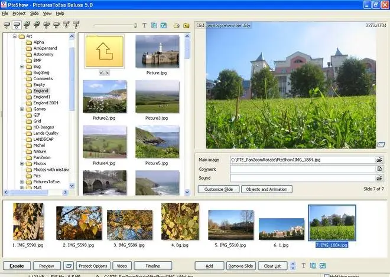Click the T text icon in top toolbar
This screenshot has width=390, height=277.
point(144,25)
